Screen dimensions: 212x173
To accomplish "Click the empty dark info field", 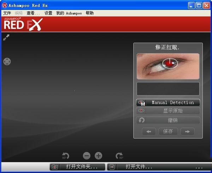I will (168, 89).
